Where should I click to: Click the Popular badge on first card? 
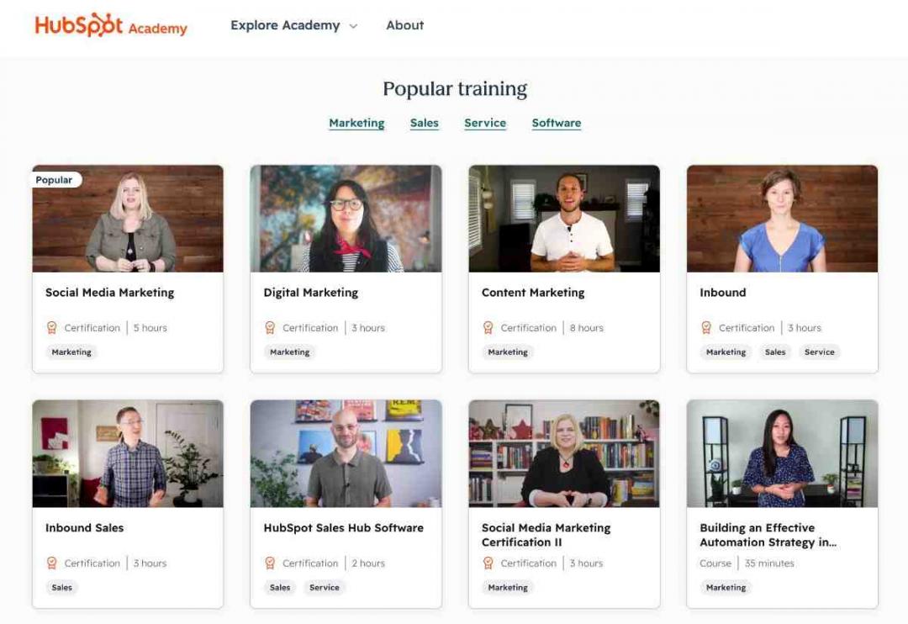56,180
